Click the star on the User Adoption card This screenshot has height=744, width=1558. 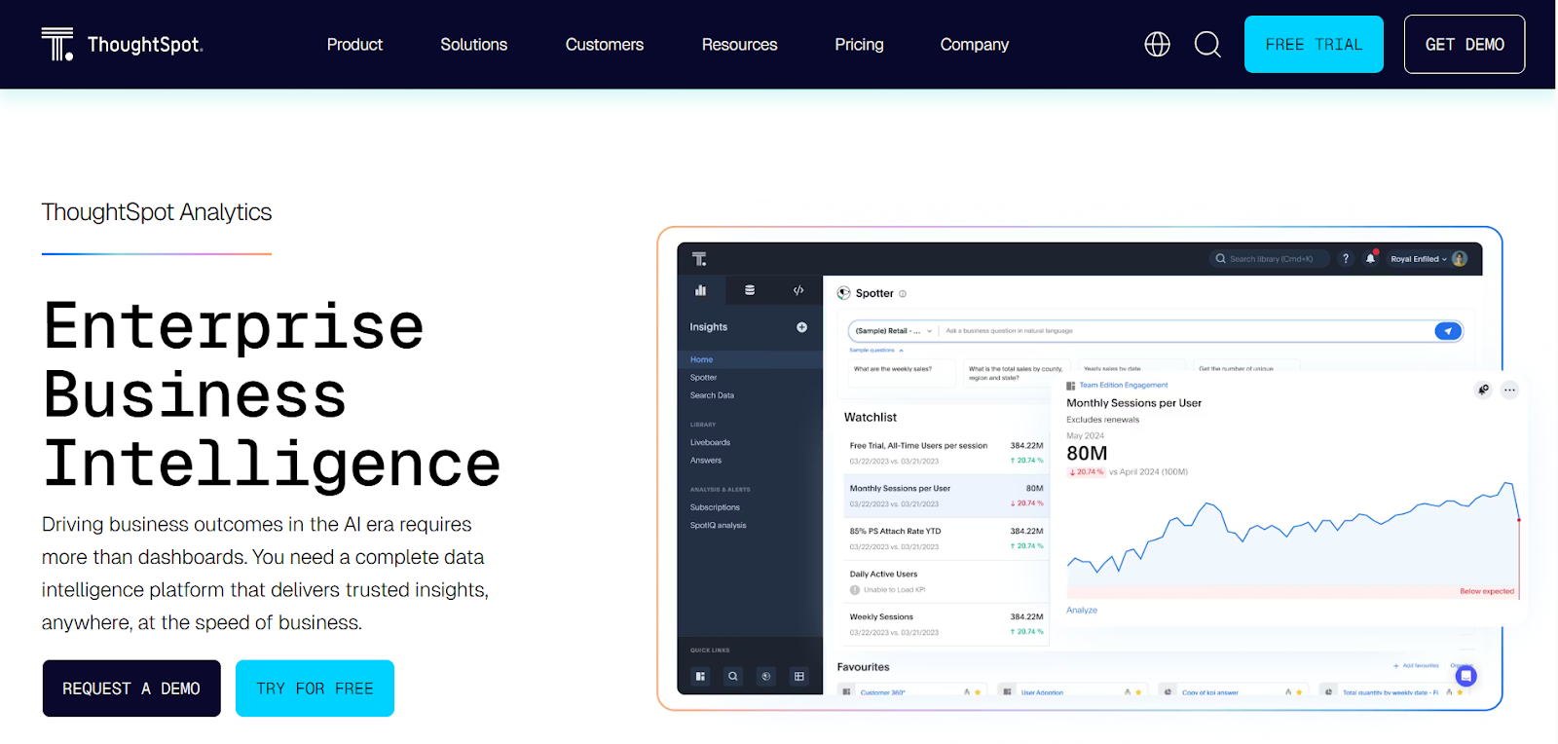(1138, 692)
